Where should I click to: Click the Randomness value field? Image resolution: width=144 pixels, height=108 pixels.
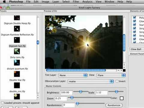[x=69, y=105]
